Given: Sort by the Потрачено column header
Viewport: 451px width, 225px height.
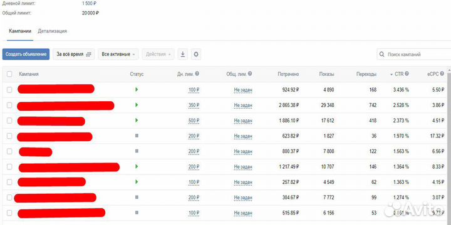Looking at the screenshot, I should pos(288,74).
